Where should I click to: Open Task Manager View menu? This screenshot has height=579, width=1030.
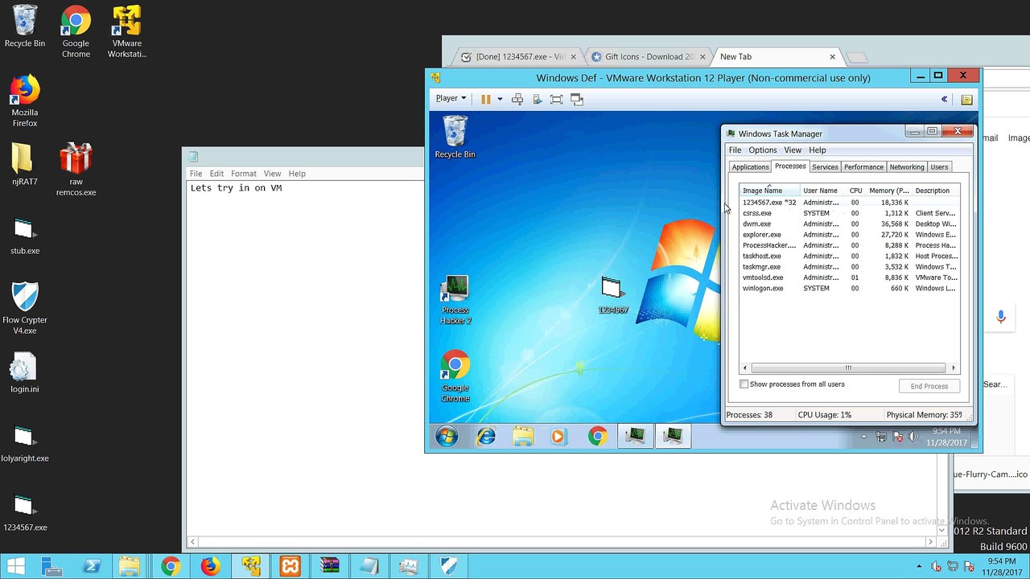coord(793,150)
